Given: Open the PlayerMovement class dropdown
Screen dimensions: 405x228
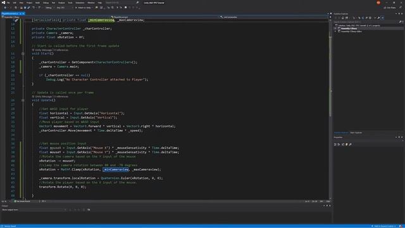Looking at the screenshot, I should click(x=165, y=17).
